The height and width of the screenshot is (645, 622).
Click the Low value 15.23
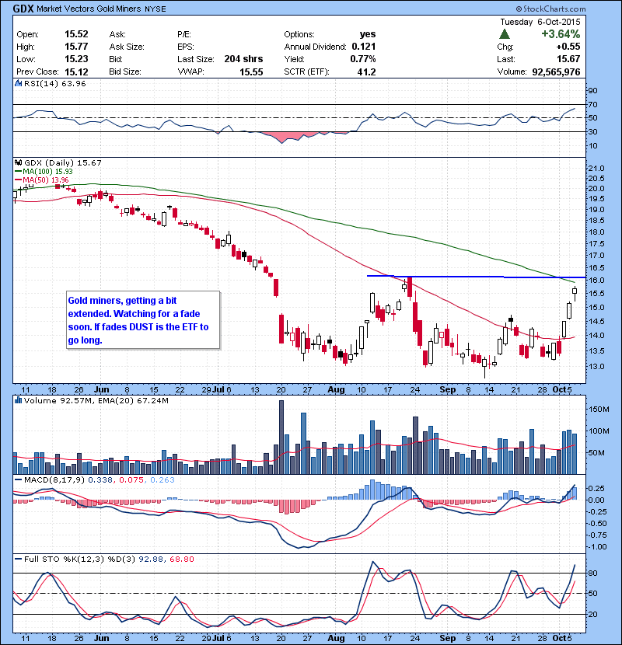pyautogui.click(x=76, y=59)
